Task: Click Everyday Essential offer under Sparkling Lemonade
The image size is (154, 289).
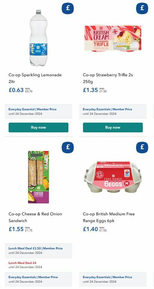Action: coord(38,111)
